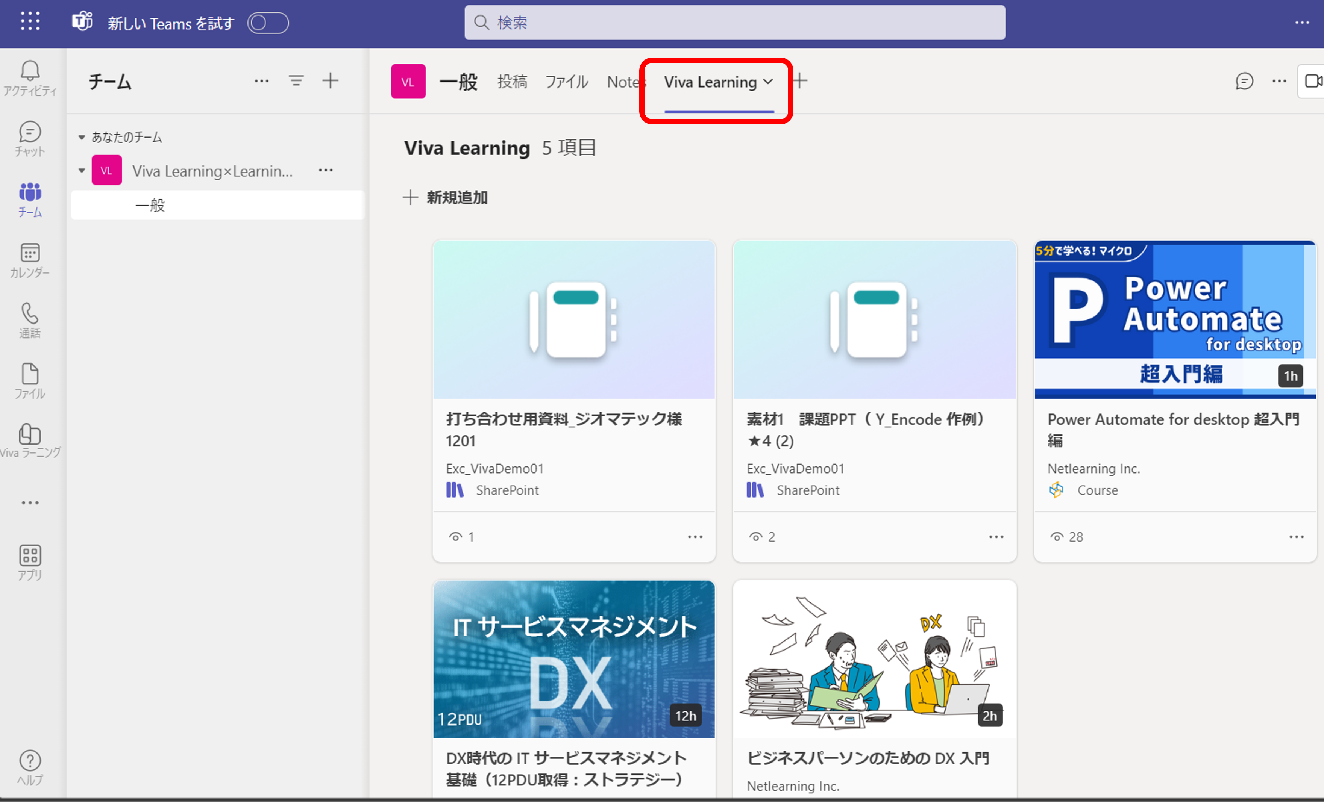
Task: Open more options on Power Automate card
Action: click(x=1297, y=537)
